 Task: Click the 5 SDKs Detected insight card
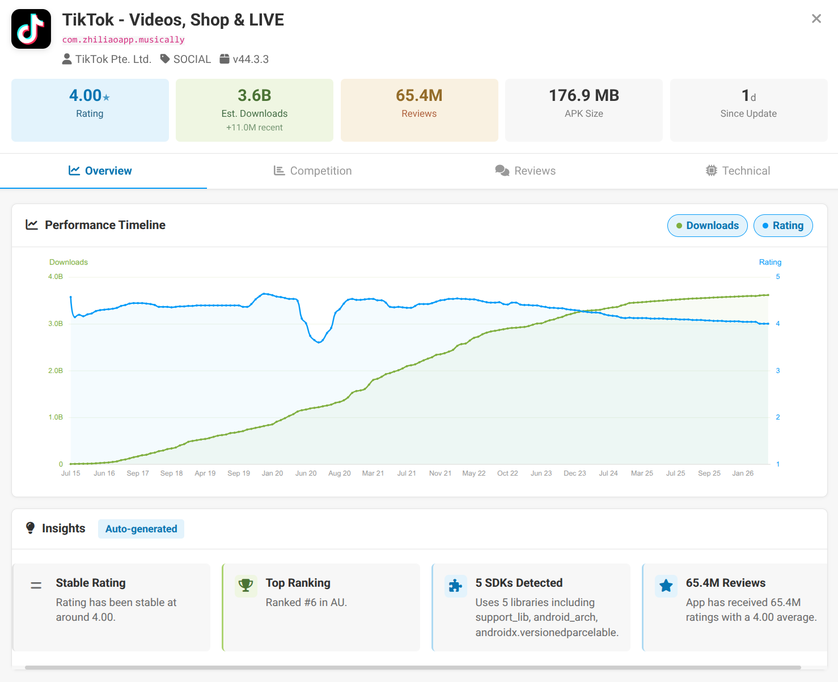coord(531,607)
